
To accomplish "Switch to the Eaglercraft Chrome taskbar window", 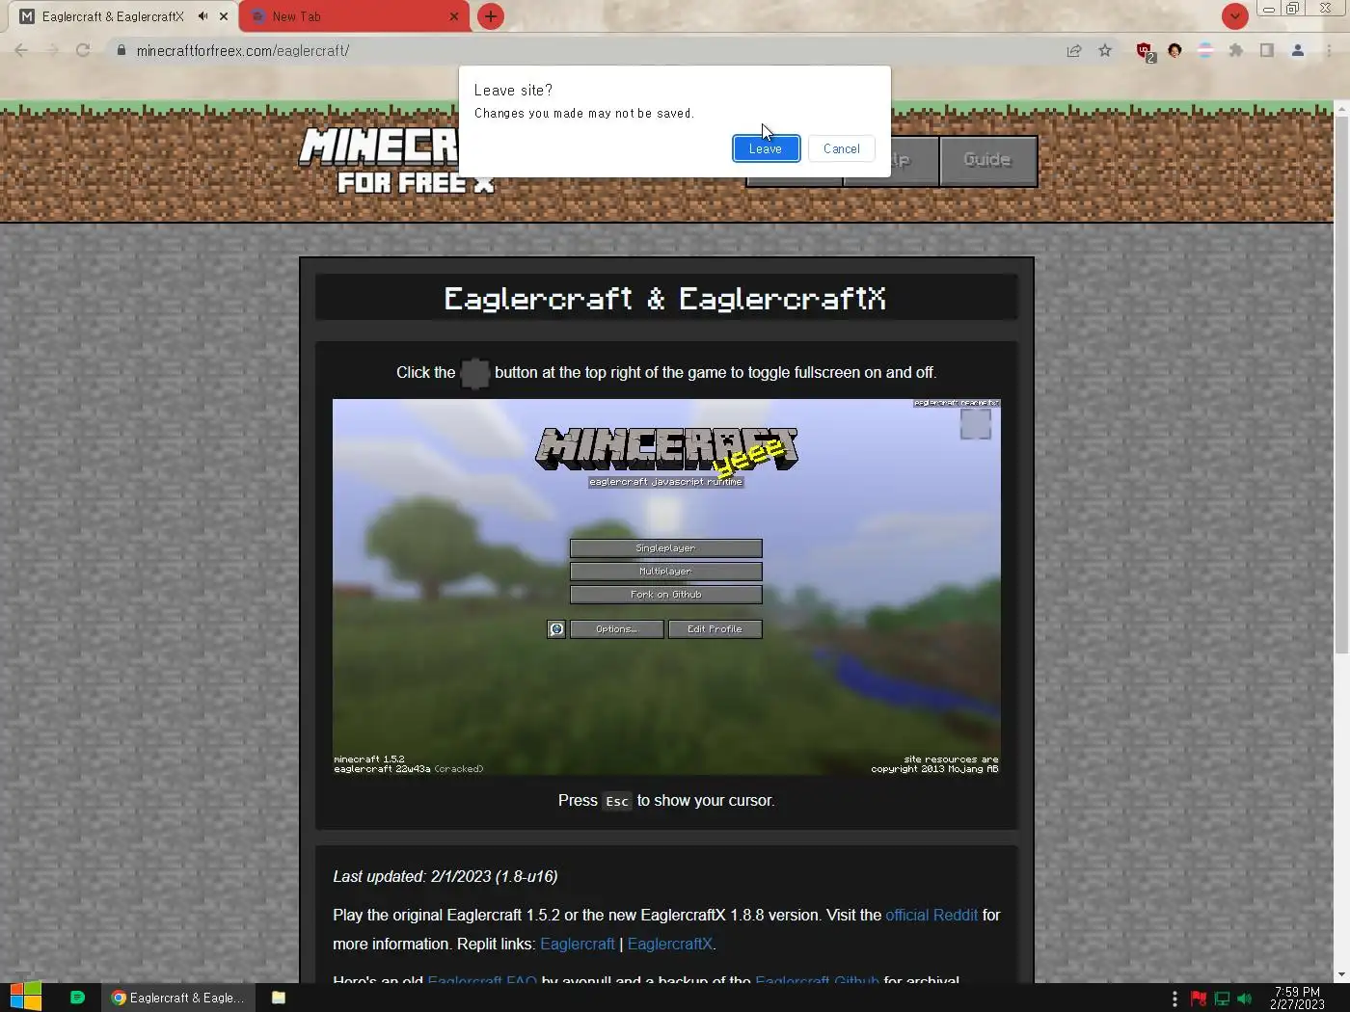I will (x=179, y=998).
